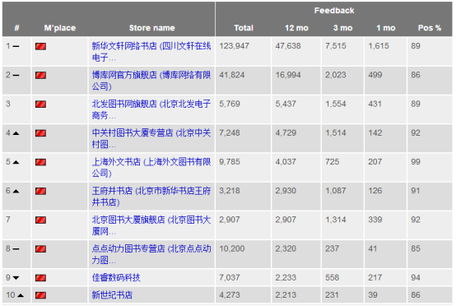Select the 3 mo value 7,515

pos(336,46)
